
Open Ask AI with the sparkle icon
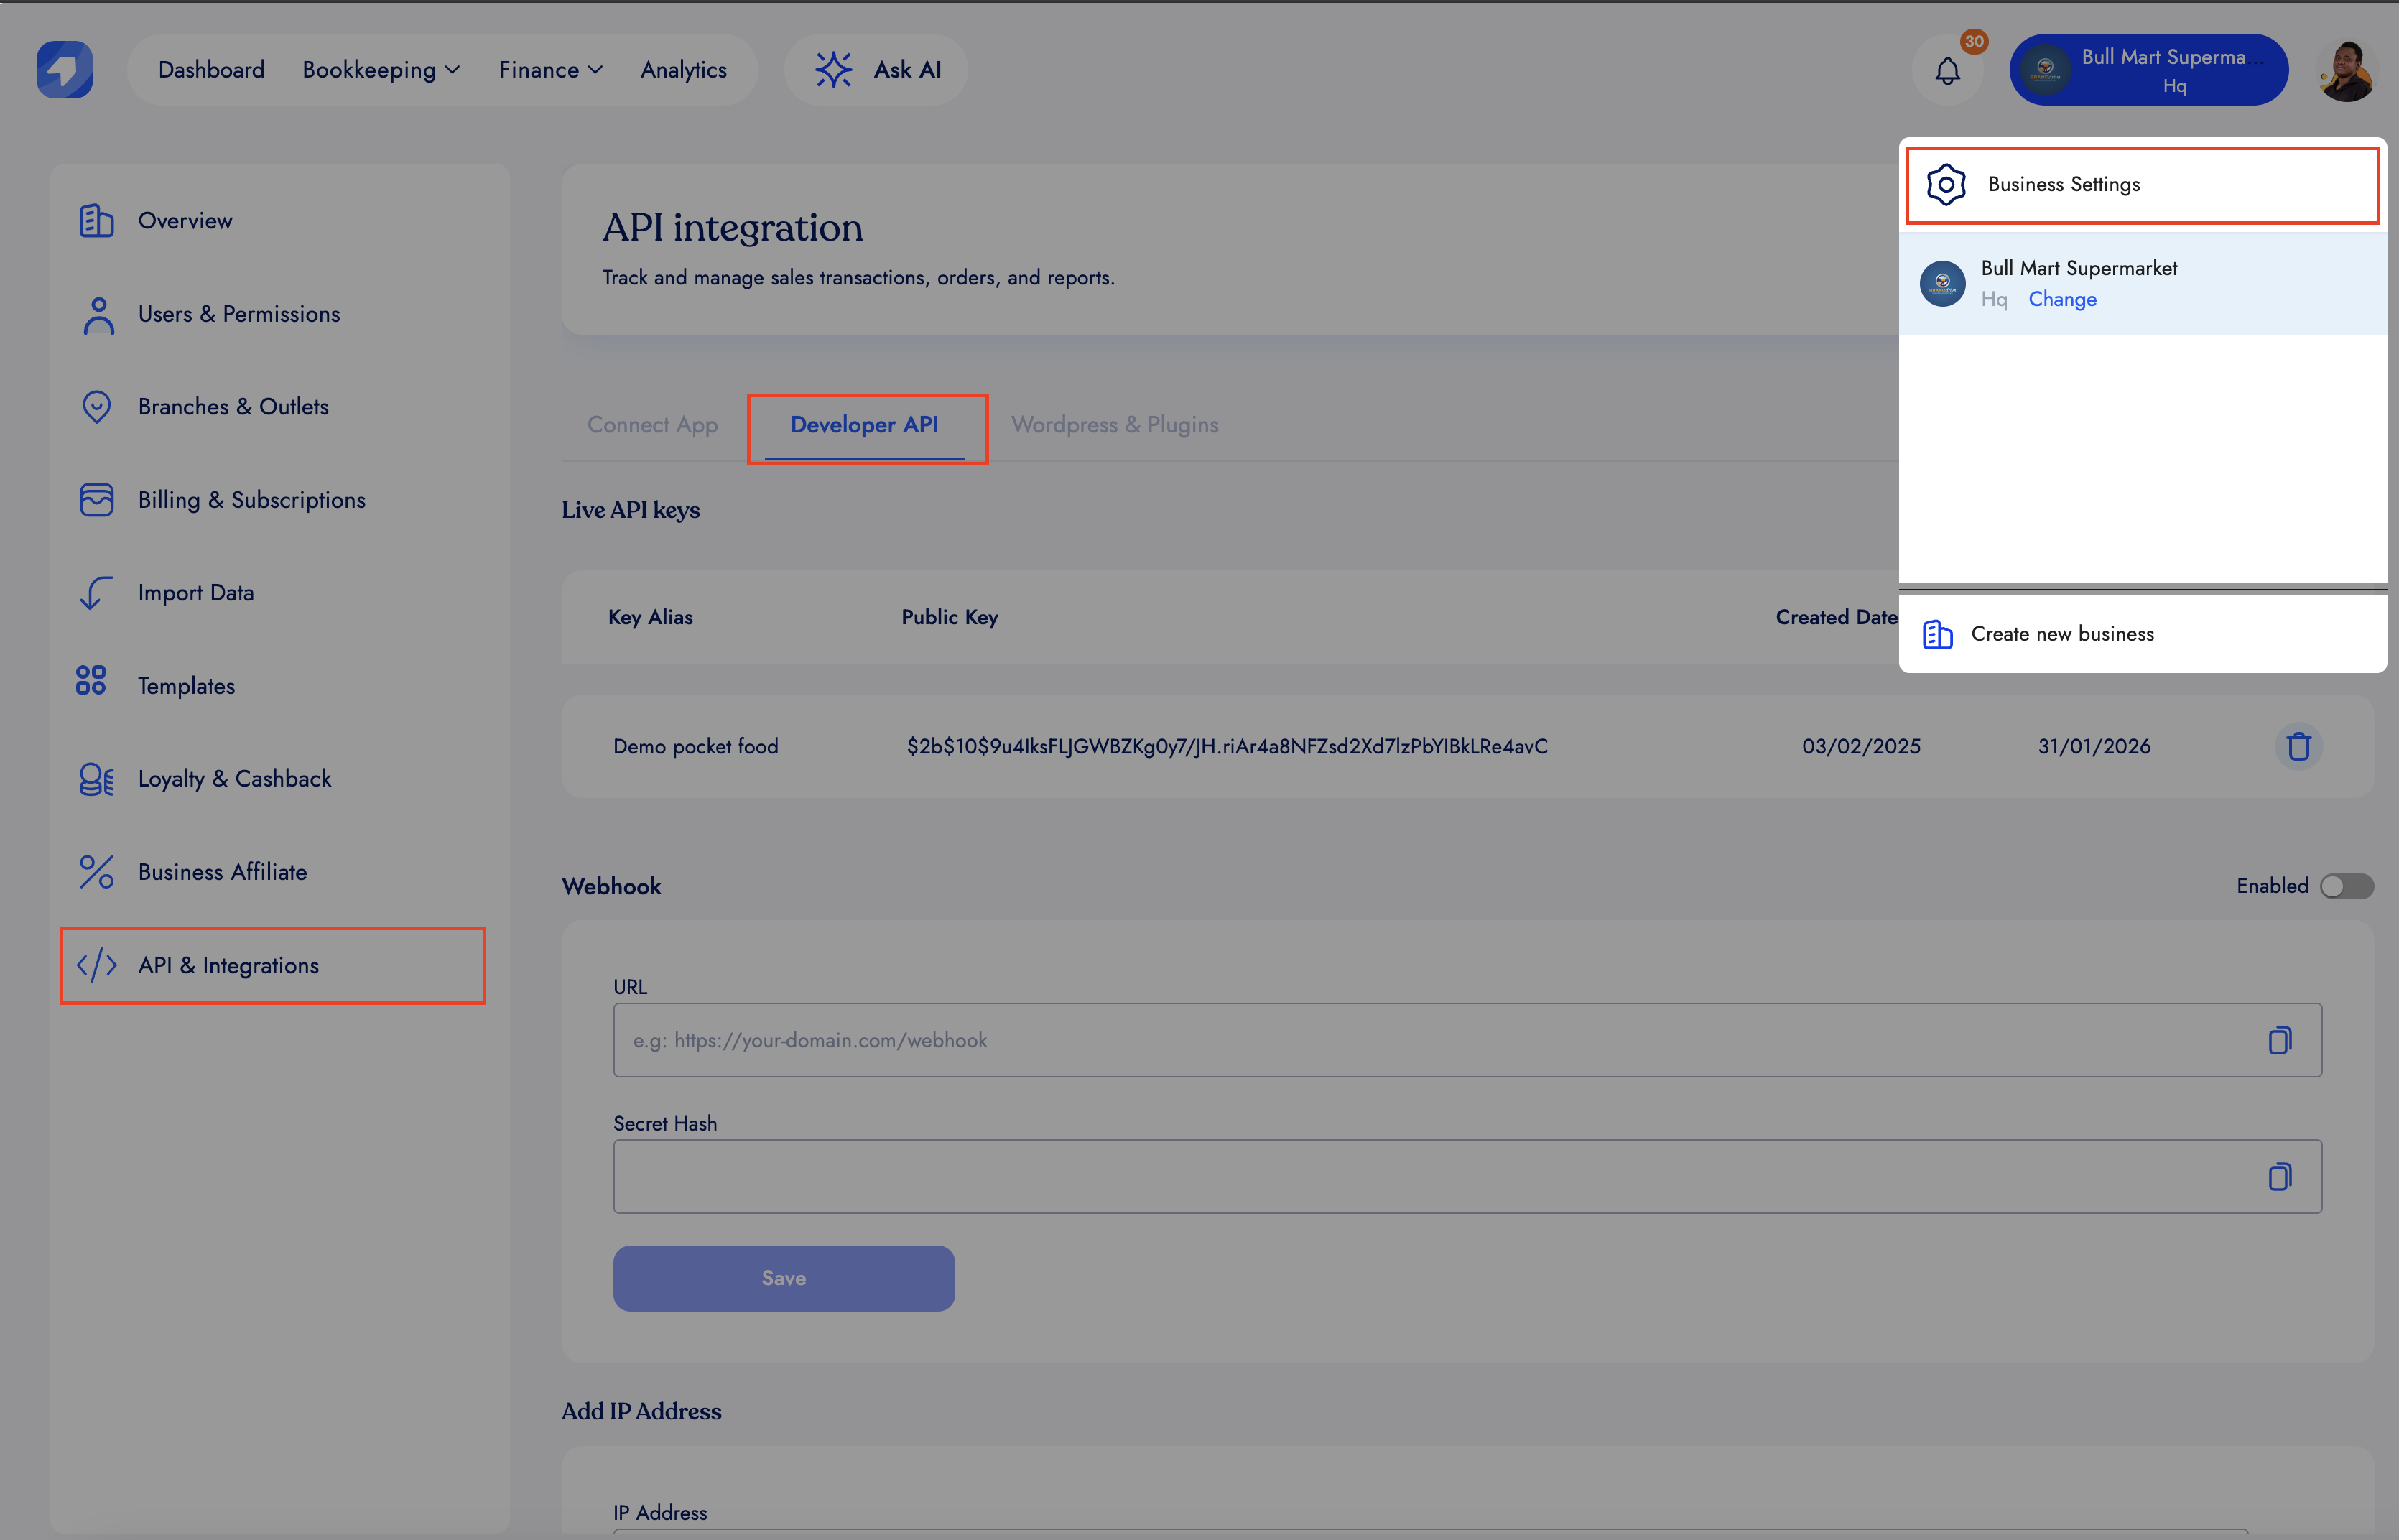click(x=833, y=70)
